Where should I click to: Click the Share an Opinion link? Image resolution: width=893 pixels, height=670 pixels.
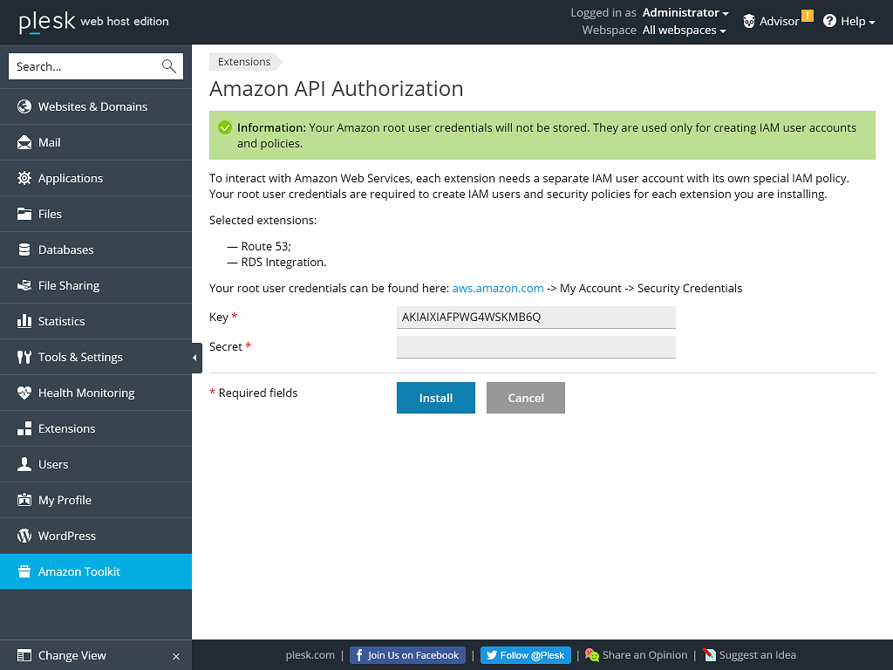[644, 655]
